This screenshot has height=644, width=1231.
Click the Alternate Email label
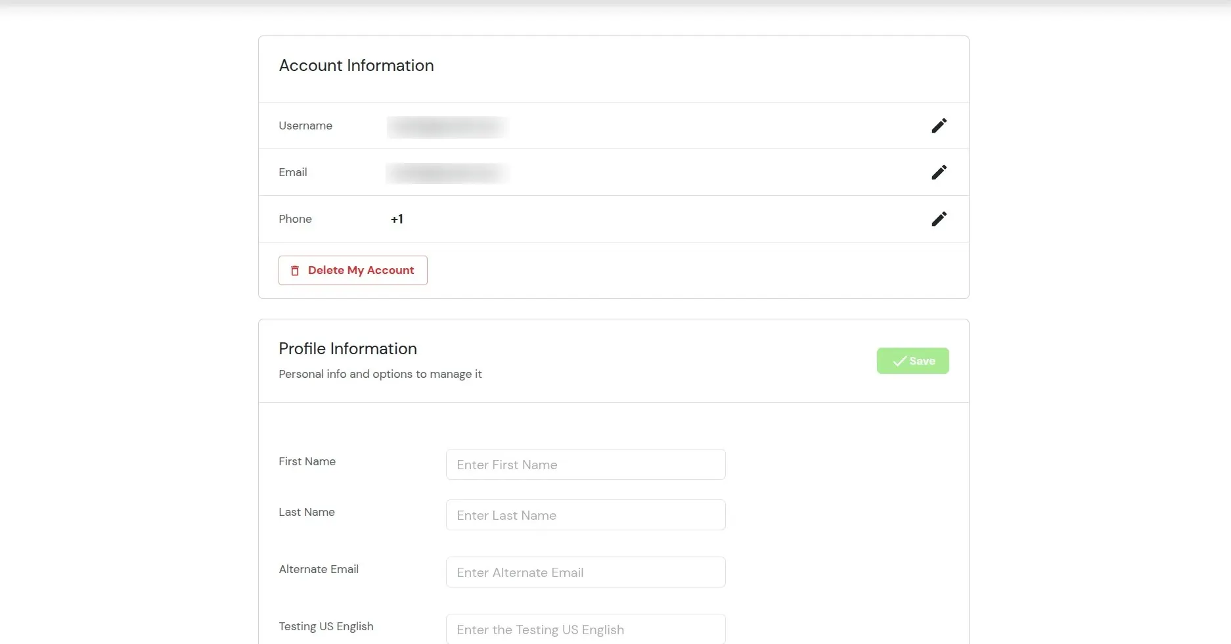(x=319, y=569)
